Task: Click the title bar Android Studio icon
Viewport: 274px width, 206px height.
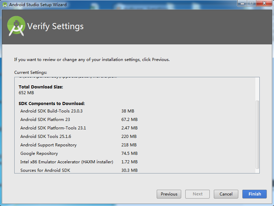Action: pyautogui.click(x=5, y=5)
